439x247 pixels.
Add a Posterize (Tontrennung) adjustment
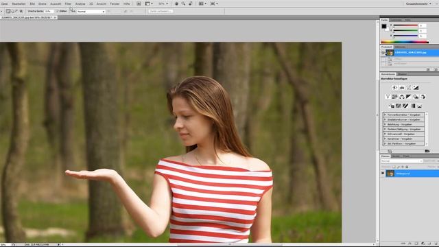(x=399, y=106)
